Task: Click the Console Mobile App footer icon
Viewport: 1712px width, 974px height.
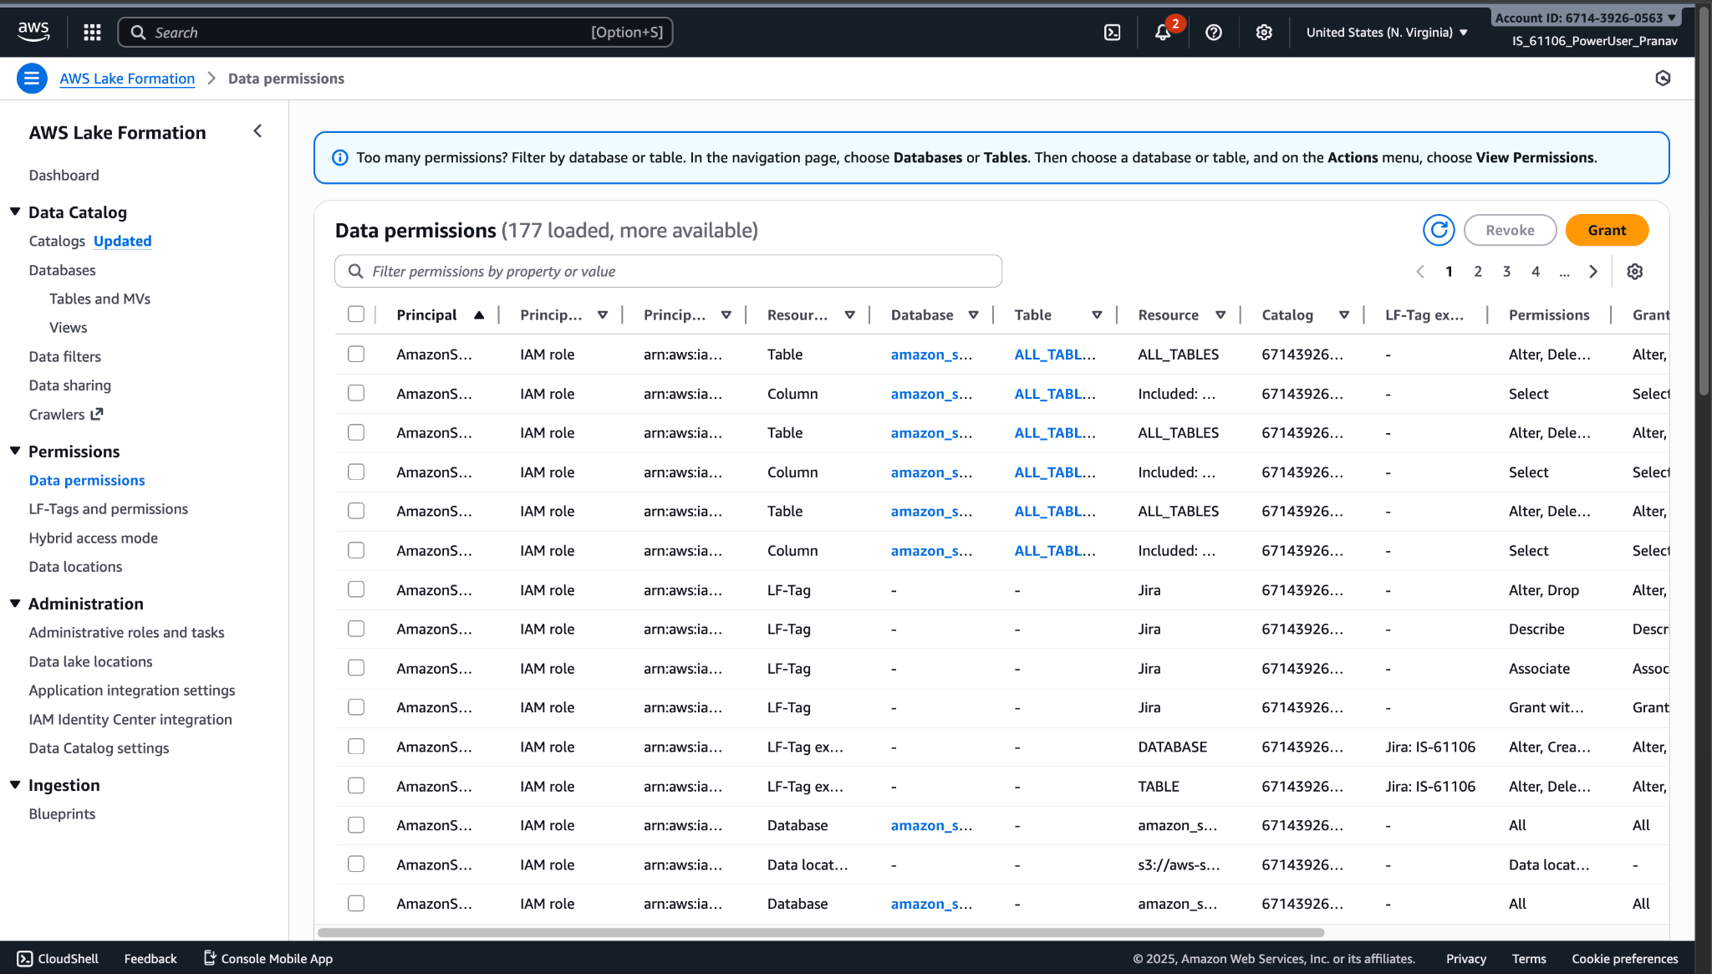Action: click(x=211, y=958)
